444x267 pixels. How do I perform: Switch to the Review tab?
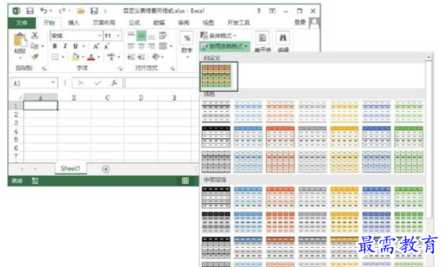point(184,23)
